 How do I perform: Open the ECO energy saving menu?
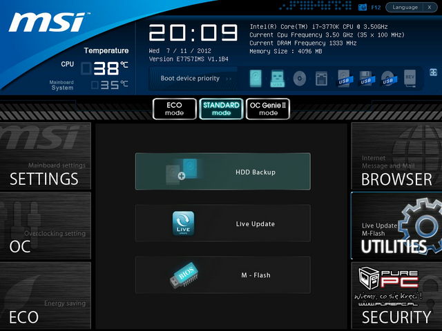(x=45, y=296)
